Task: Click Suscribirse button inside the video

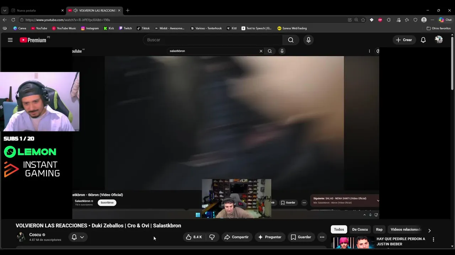Action: 107,203
